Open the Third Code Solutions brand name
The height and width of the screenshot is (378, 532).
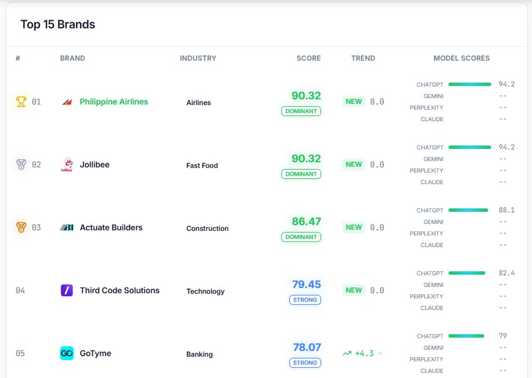[x=120, y=290]
